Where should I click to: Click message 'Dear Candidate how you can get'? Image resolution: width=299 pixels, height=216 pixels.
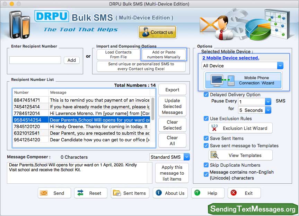99,140
